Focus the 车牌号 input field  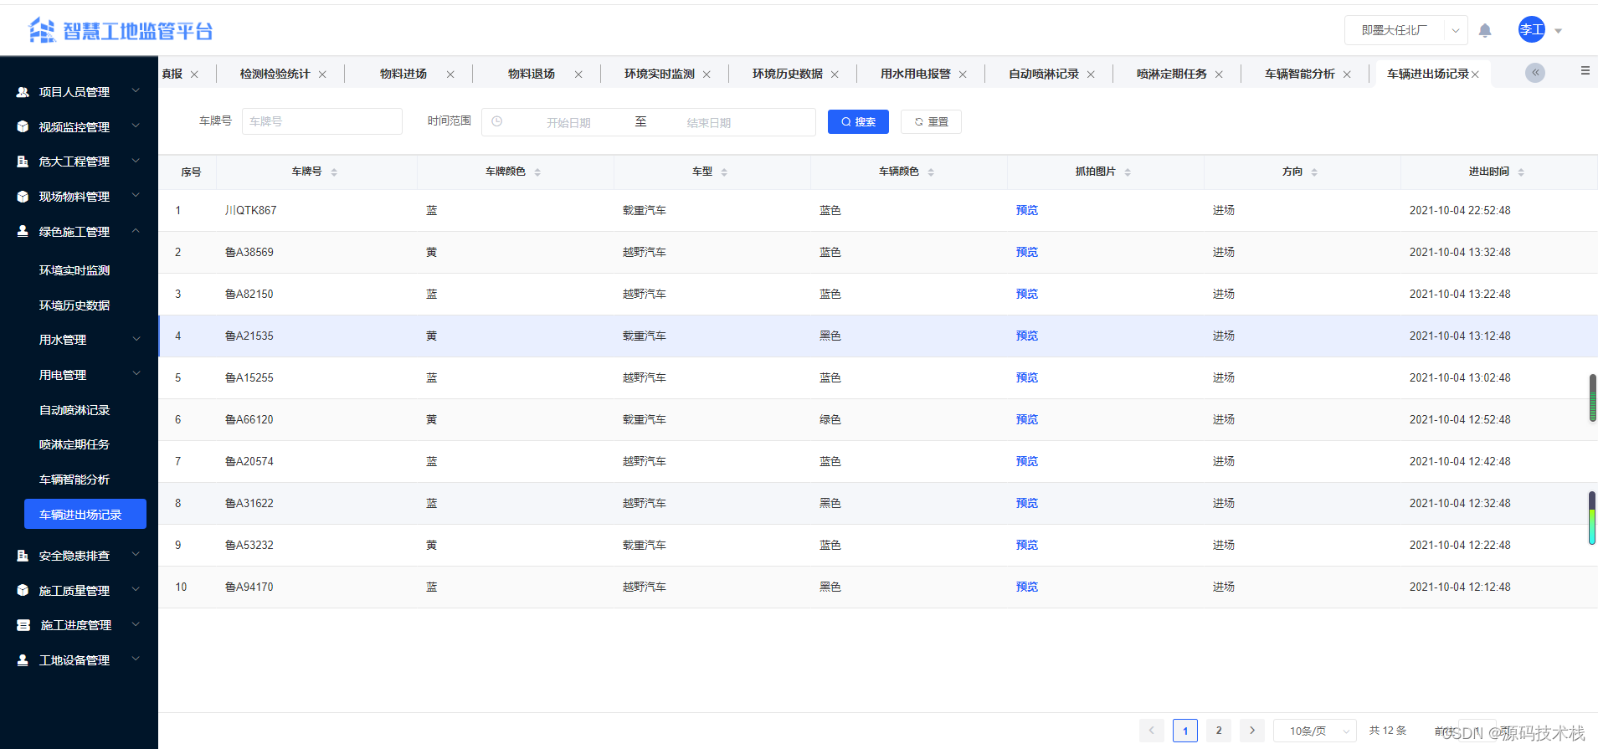[322, 121]
